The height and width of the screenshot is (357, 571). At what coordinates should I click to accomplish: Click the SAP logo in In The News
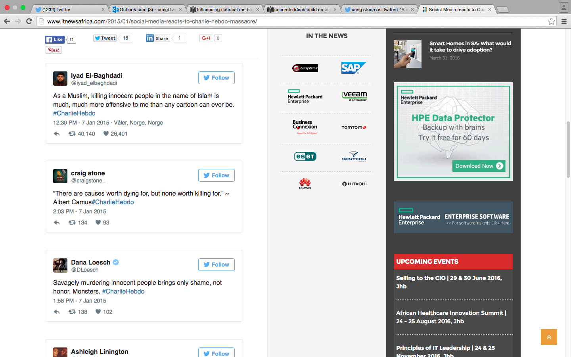(x=353, y=68)
